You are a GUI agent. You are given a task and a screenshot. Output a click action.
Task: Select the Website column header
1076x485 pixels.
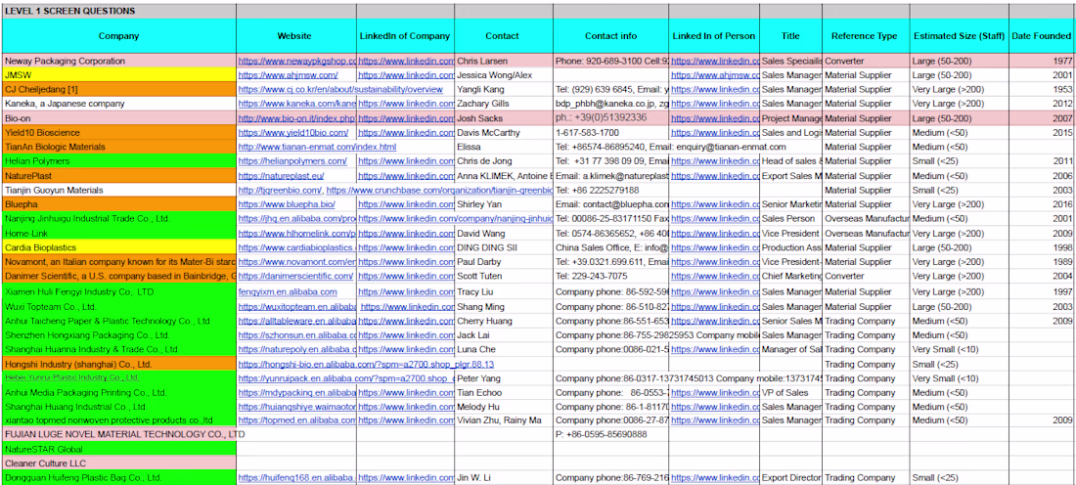pyautogui.click(x=296, y=35)
